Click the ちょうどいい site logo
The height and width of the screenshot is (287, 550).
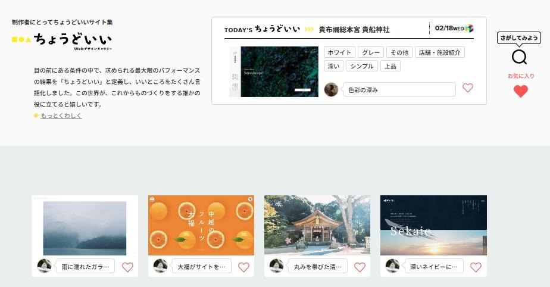tap(62, 40)
